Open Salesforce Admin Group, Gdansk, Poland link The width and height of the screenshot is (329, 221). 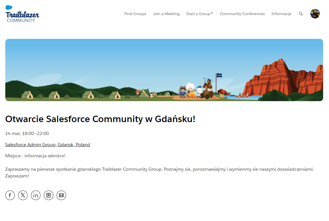(x=48, y=145)
